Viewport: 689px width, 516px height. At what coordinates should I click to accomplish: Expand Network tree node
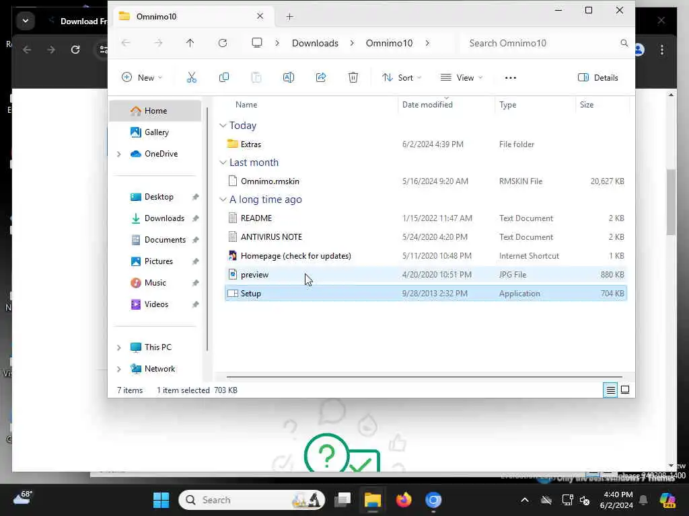[x=118, y=369]
